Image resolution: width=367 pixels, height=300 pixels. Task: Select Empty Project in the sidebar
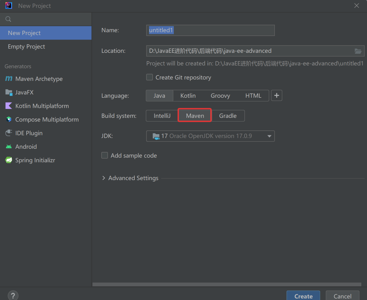click(46, 46)
